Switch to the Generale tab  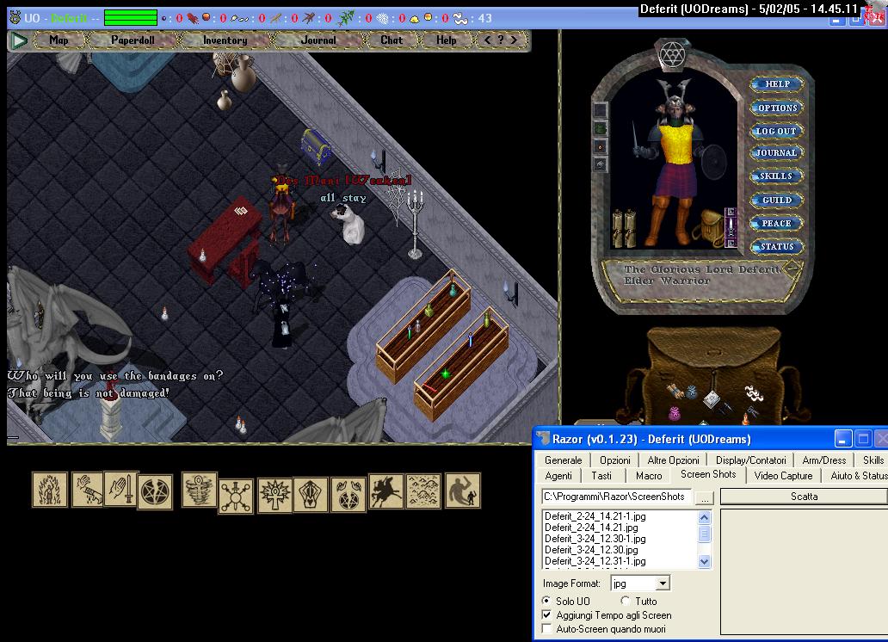pos(563,460)
